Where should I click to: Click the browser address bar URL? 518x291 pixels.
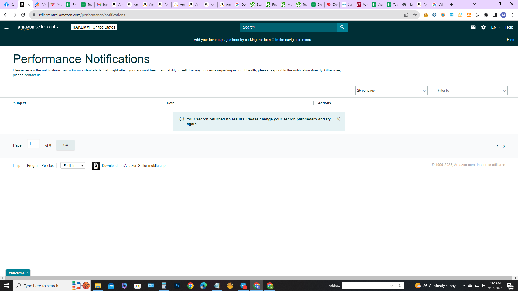81,15
